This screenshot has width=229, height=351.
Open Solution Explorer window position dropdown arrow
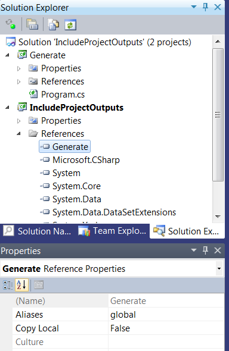click(194, 7)
